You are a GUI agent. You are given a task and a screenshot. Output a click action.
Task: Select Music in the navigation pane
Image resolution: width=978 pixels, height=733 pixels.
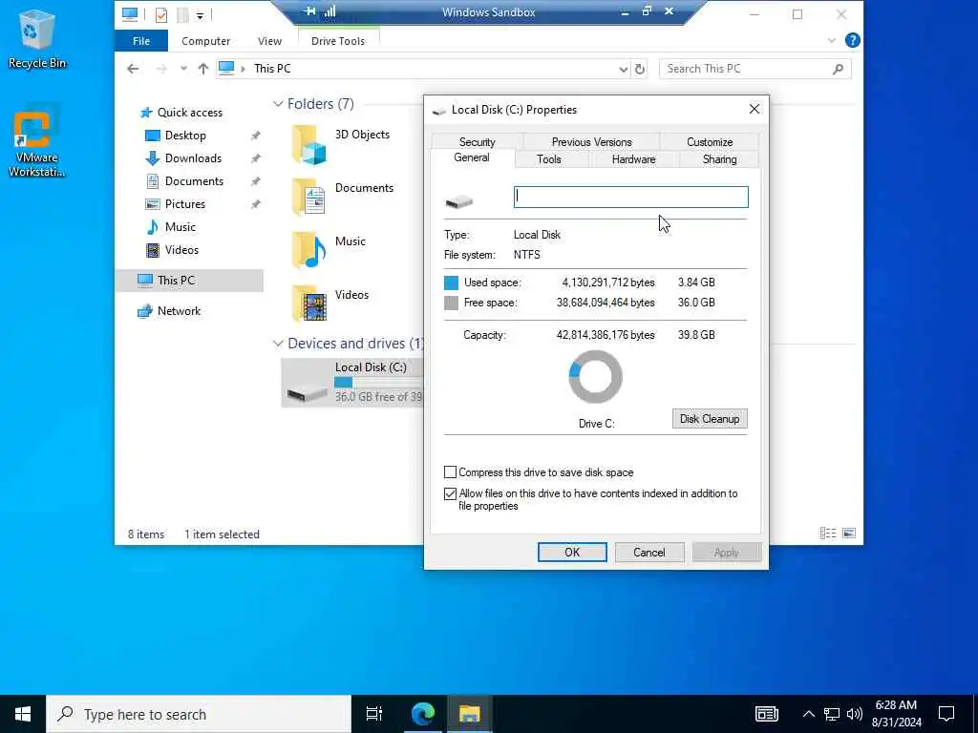tap(180, 227)
